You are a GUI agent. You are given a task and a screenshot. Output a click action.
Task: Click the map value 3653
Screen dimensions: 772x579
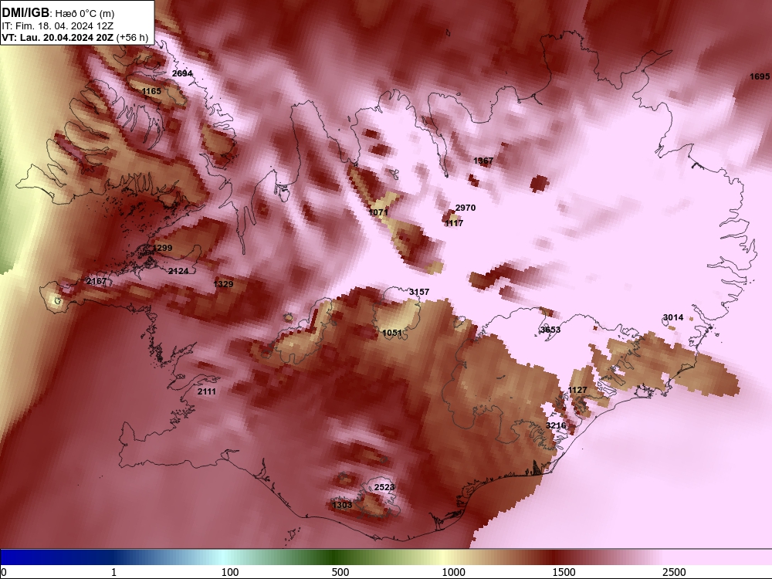(550, 330)
